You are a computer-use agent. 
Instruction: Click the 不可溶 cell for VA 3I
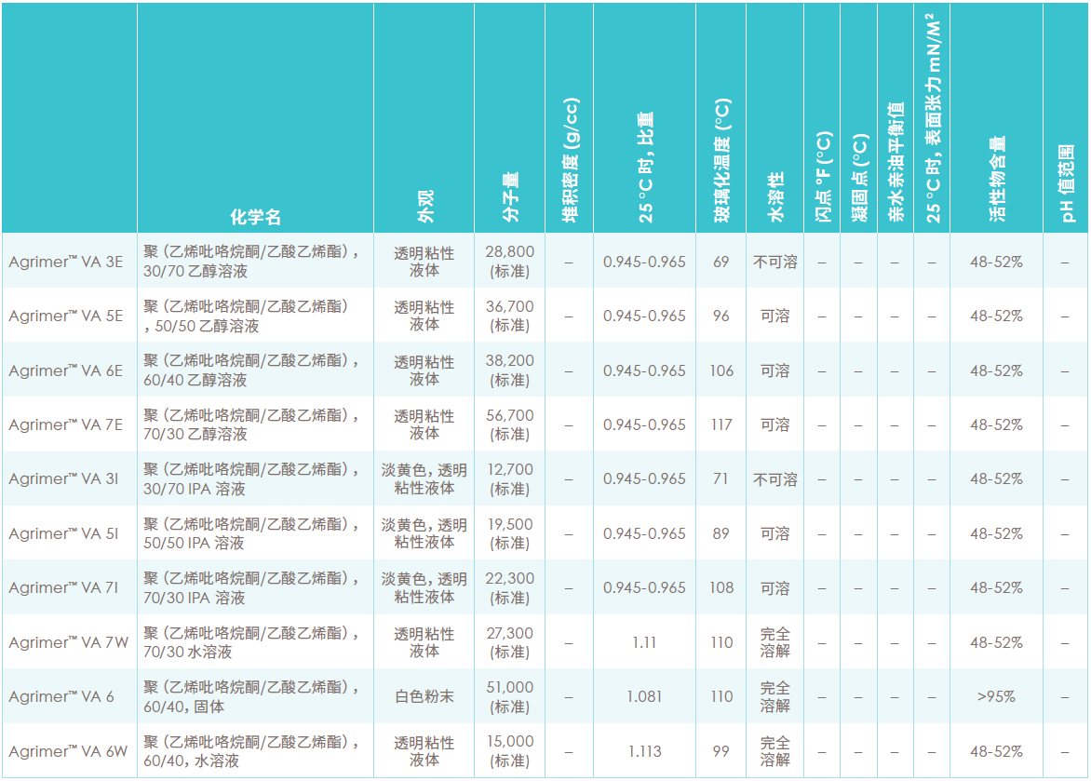pyautogui.click(x=775, y=478)
